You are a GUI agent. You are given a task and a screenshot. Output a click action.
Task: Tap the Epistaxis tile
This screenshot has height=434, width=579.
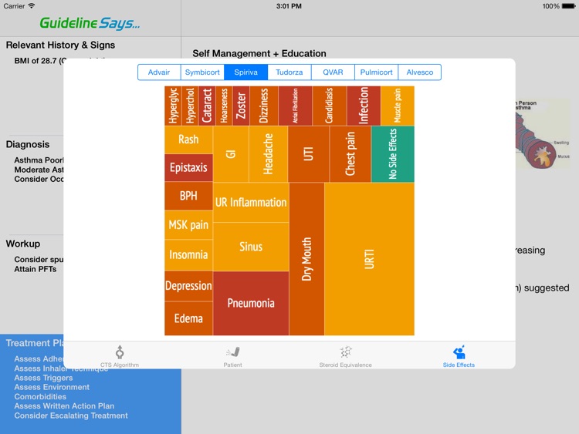pos(188,168)
